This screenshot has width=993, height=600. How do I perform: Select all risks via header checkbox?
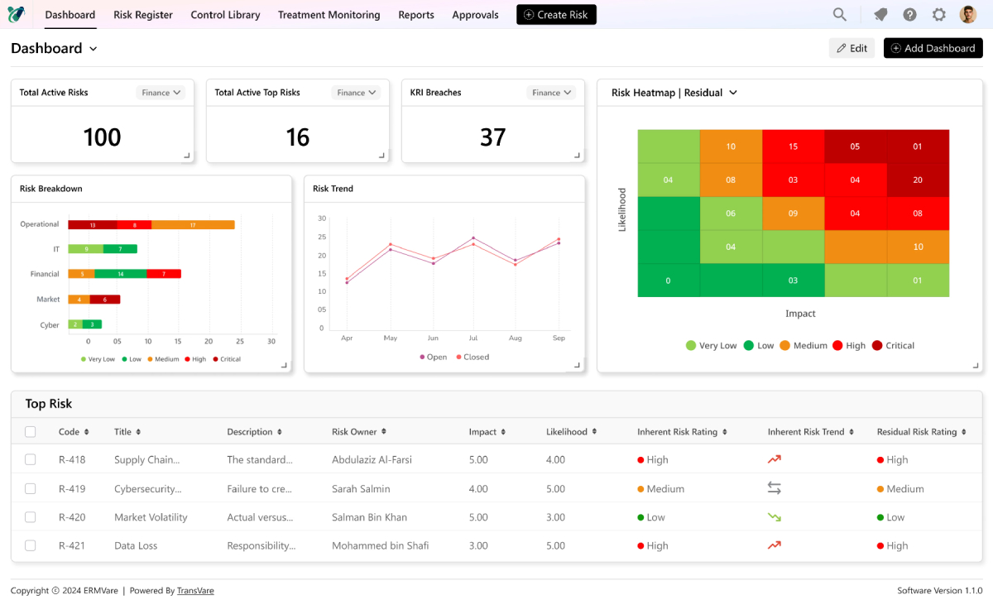pos(30,431)
